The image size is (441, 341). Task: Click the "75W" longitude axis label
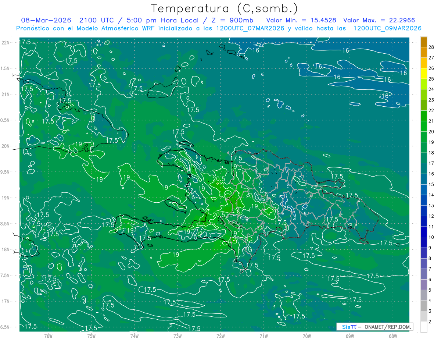point(92,336)
